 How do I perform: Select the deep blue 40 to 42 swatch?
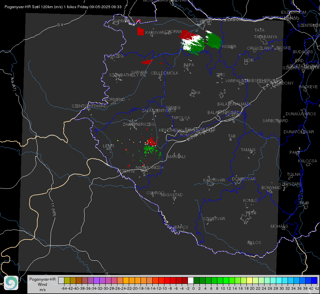pyautogui.click(x=314, y=280)
